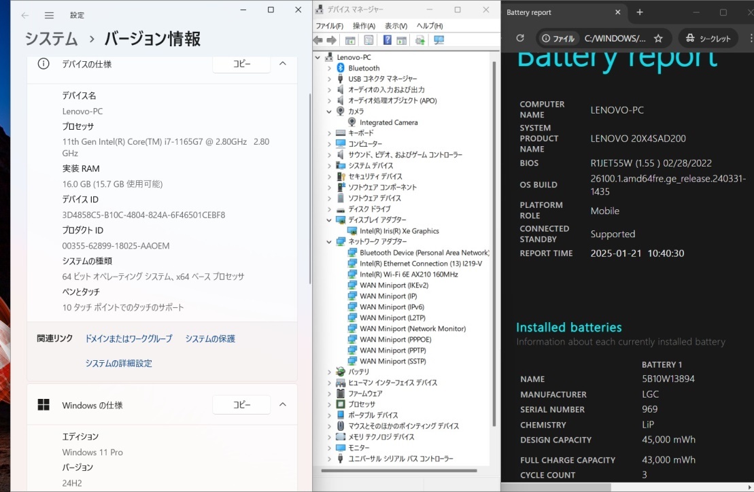The image size is (754, 492).
Task: Expand the プロセッサ category
Action: click(x=329, y=404)
